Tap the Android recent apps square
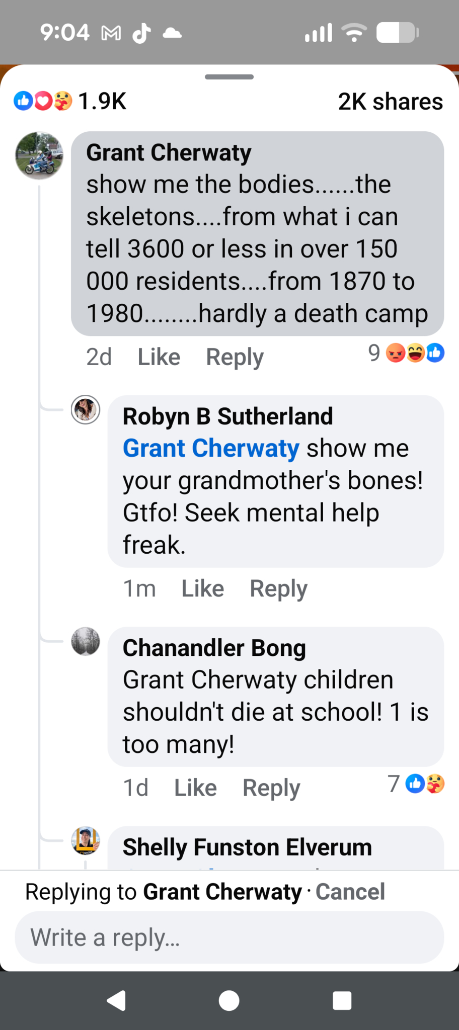459x1030 pixels. 342,1000
